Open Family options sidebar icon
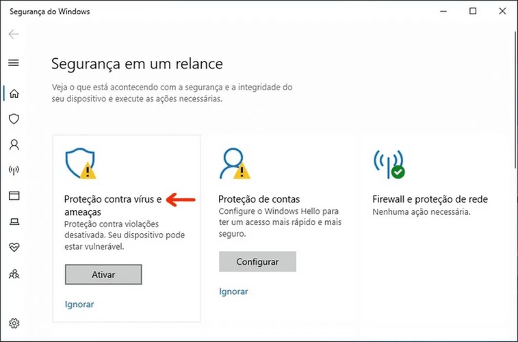Viewport: 518px width, 342px height. click(14, 274)
